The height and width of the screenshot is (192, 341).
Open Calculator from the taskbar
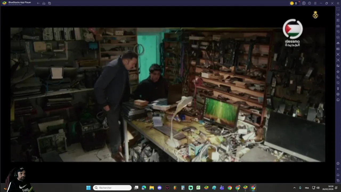click(183, 188)
